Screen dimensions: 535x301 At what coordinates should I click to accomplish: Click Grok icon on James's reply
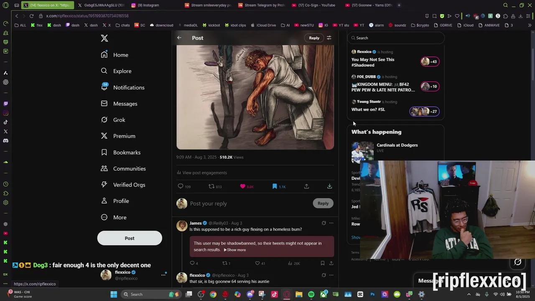tap(324, 223)
